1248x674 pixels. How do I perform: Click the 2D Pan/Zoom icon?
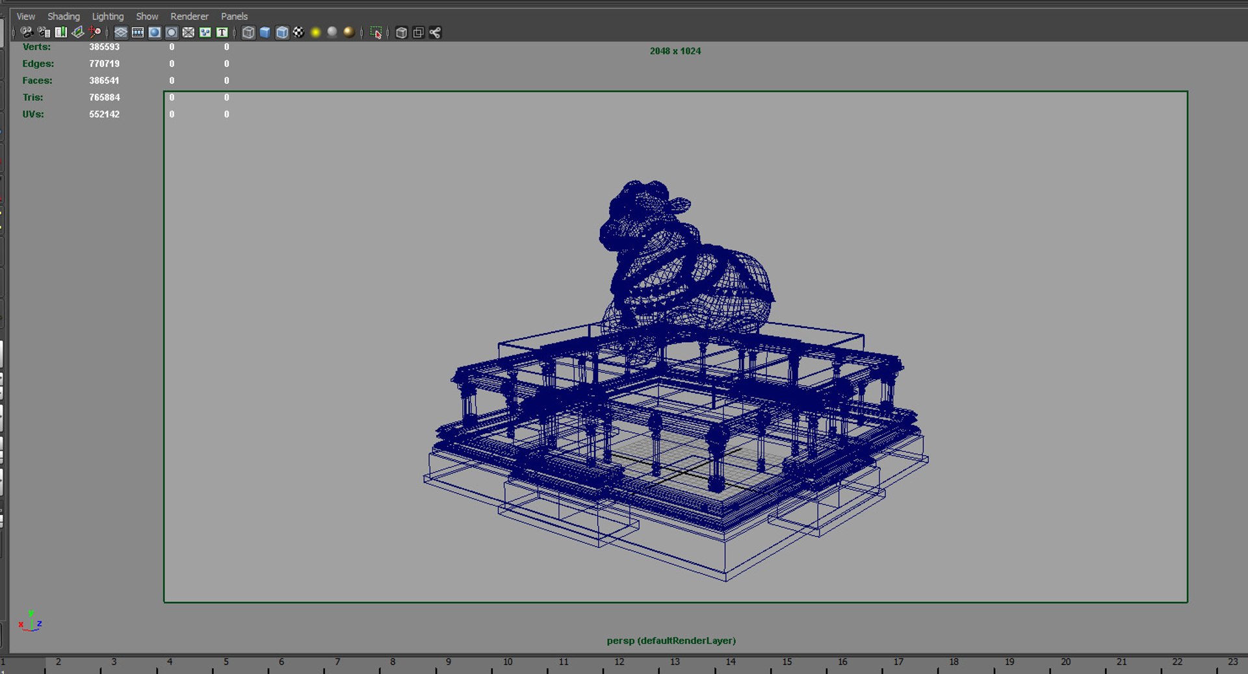[x=94, y=32]
